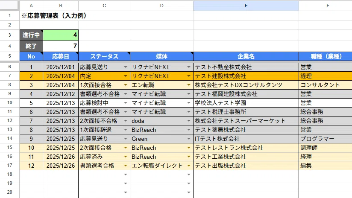Select the green count cell showing 4
This screenshot has width=352, height=198.
coord(61,35)
